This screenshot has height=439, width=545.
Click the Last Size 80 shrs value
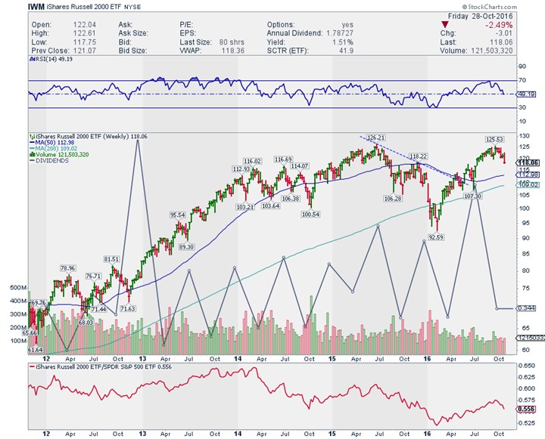[x=232, y=42]
